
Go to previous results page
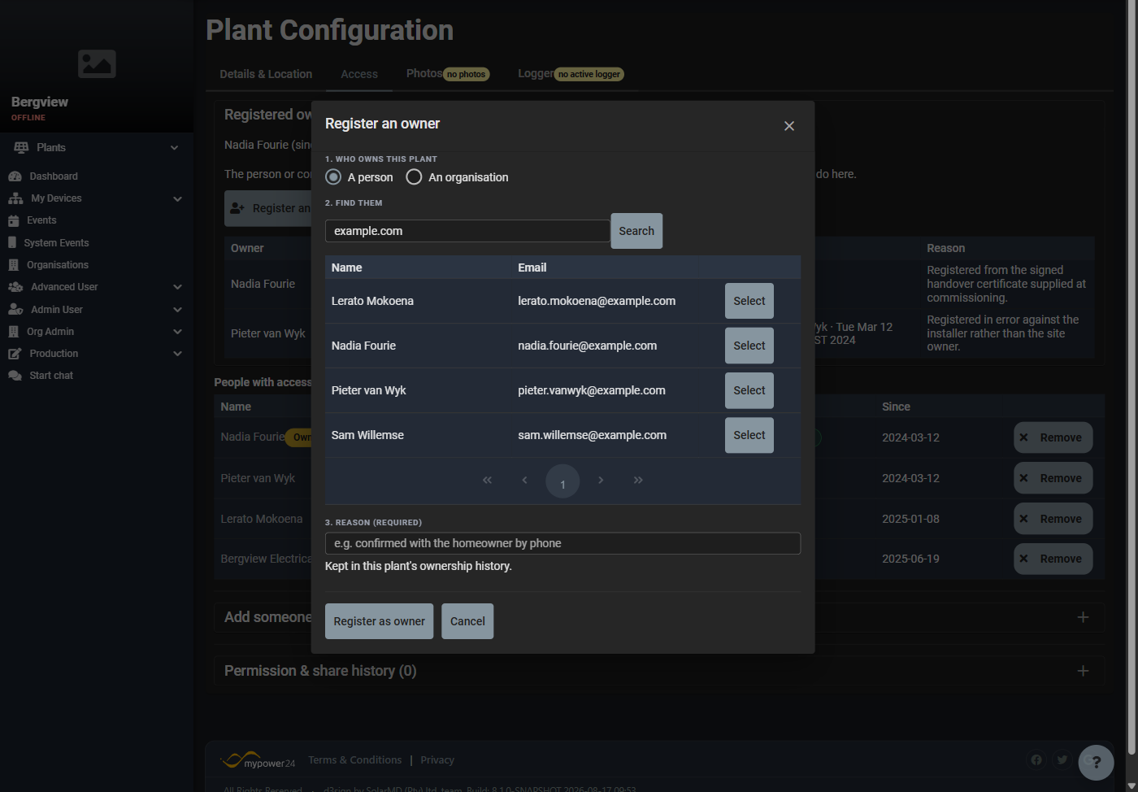point(524,480)
